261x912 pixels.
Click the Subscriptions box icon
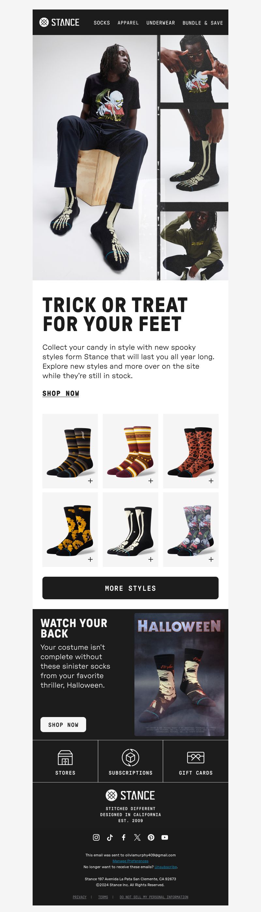[130, 758]
